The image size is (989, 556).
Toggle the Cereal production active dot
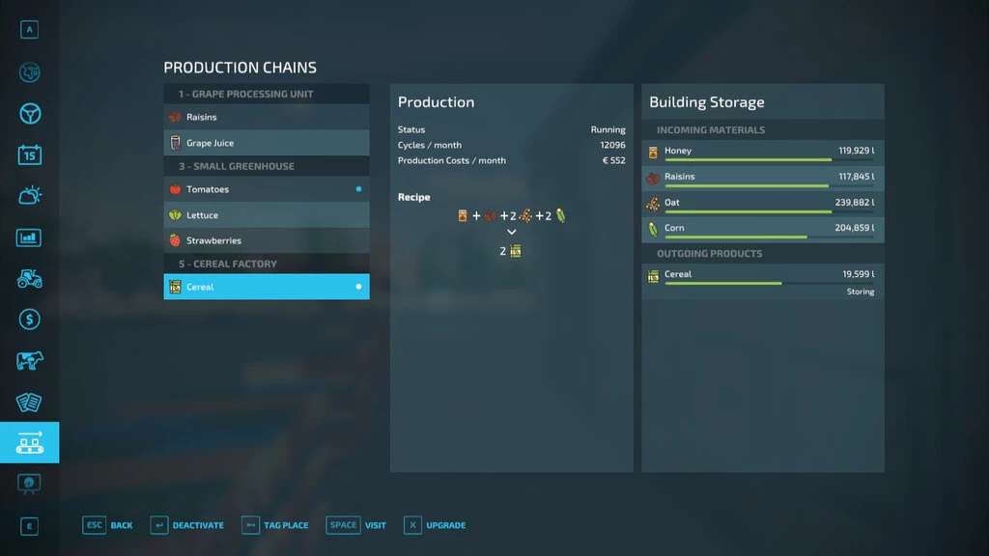coord(358,287)
